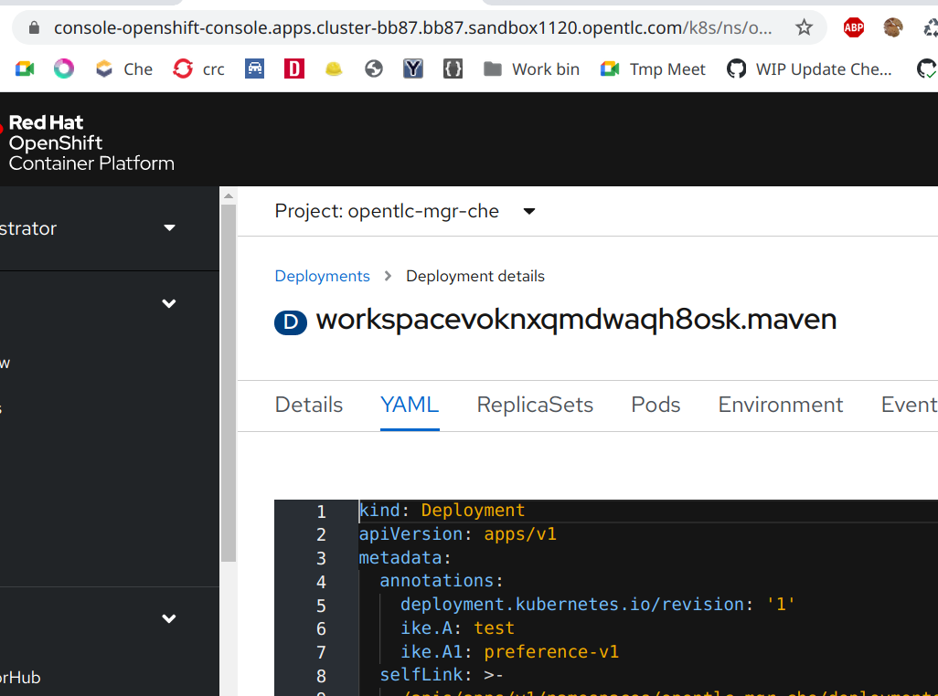Open the Che bookmark
This screenshot has height=696, width=938.
[124, 69]
